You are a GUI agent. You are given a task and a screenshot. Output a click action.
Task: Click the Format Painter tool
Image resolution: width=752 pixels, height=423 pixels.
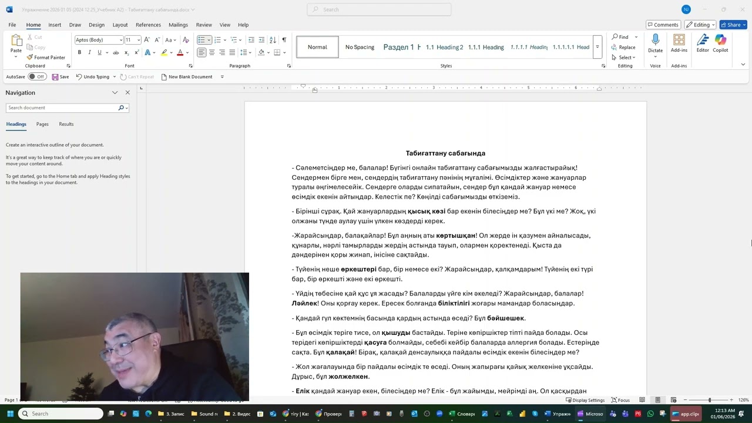[46, 58]
